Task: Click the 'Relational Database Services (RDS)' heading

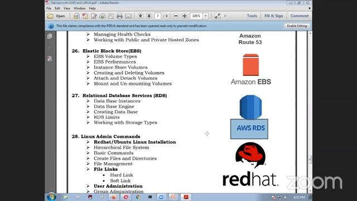Action: click(124, 95)
